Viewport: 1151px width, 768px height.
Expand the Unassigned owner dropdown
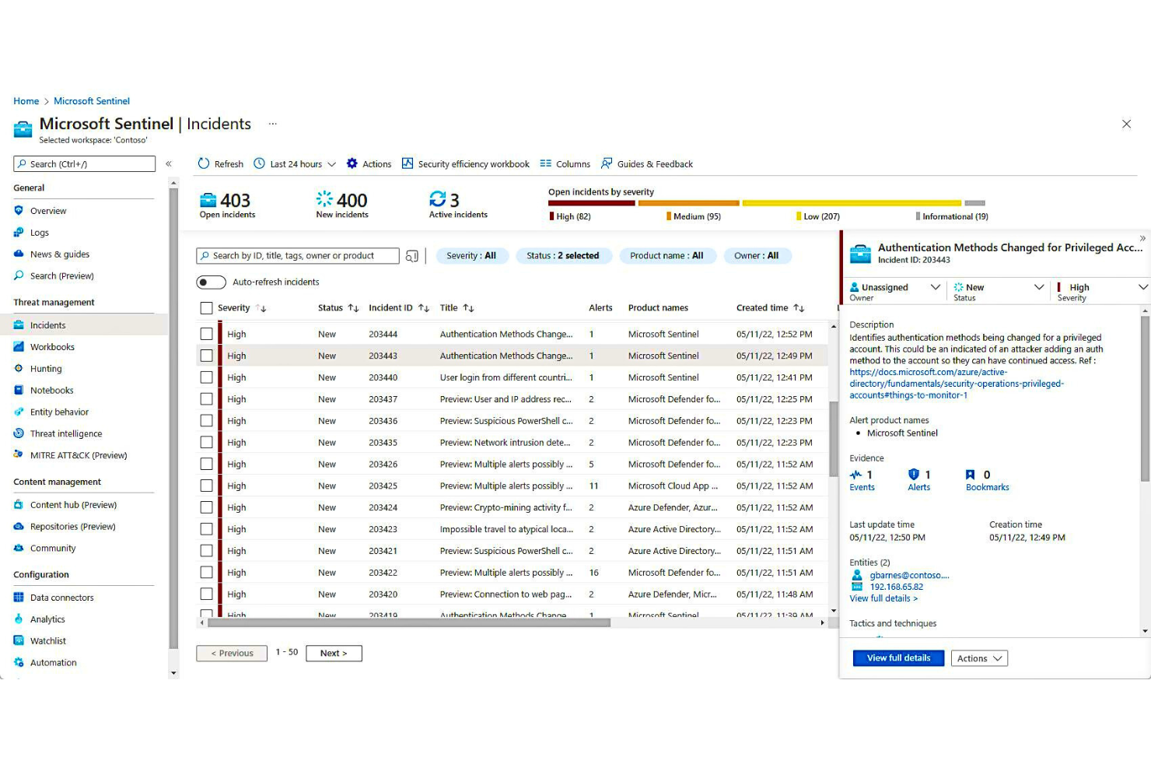pos(936,287)
